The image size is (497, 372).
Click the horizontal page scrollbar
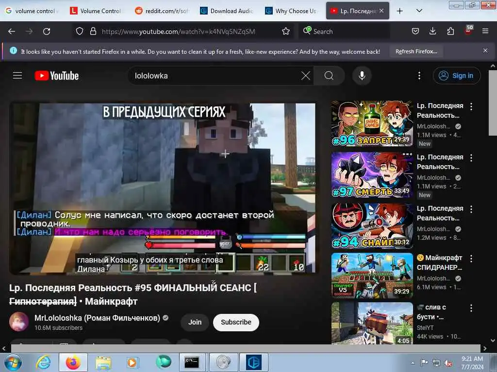pos(246,348)
